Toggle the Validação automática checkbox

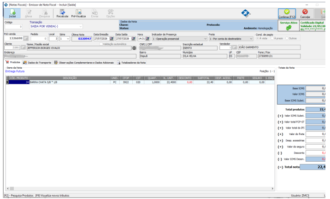click(101, 44)
